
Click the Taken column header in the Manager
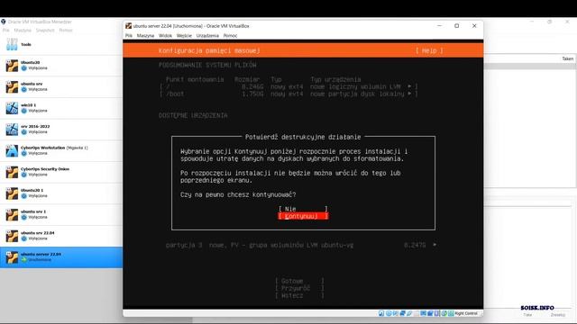567,58
